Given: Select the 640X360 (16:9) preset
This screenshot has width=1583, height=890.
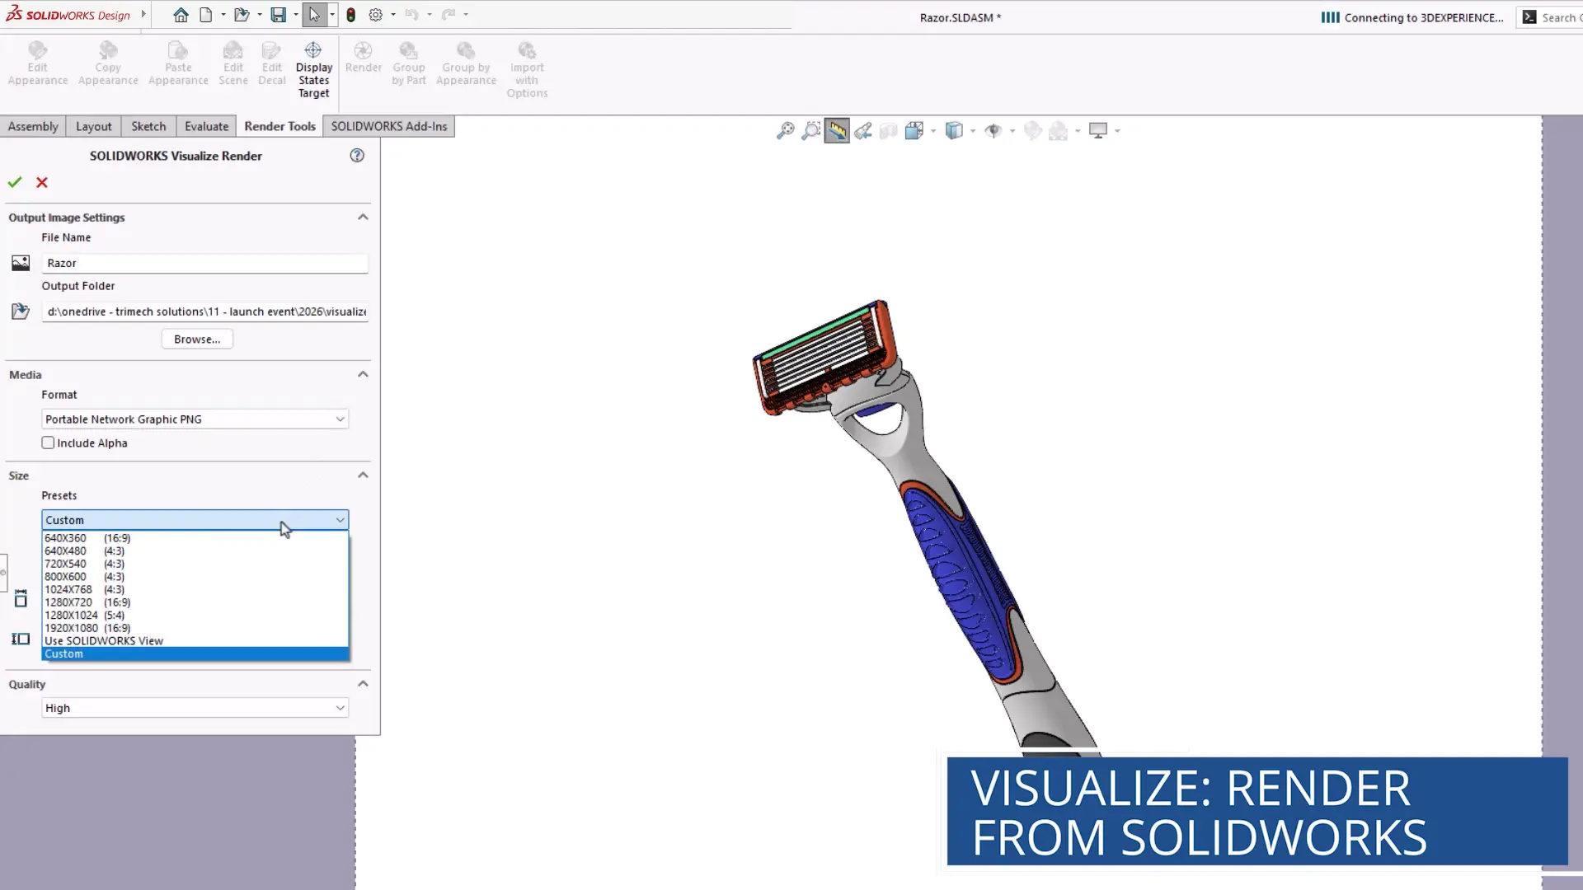Looking at the screenshot, I should [x=195, y=538].
